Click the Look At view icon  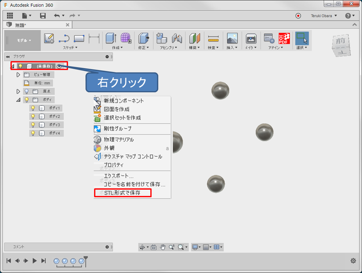click(154, 247)
